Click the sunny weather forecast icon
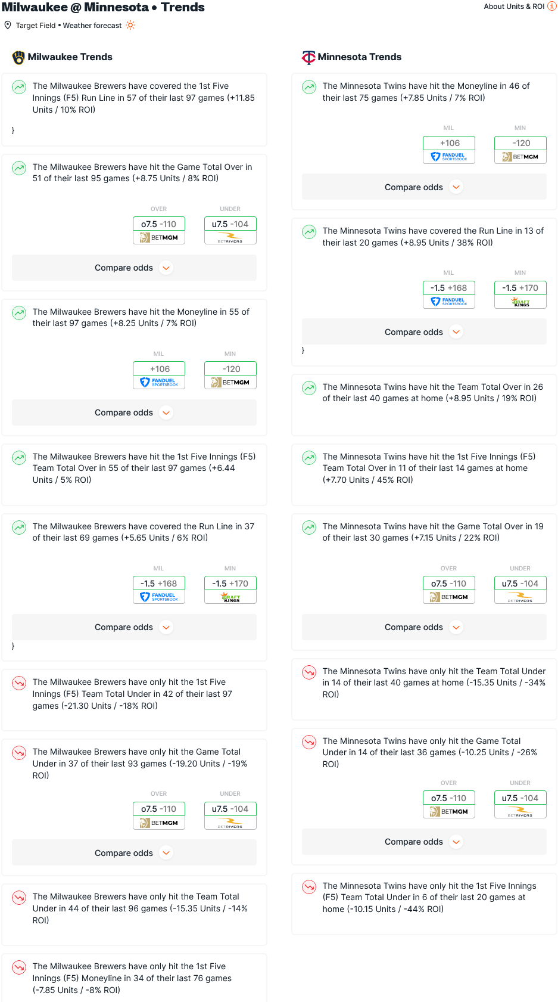The width and height of the screenshot is (558, 1002). 130,25
